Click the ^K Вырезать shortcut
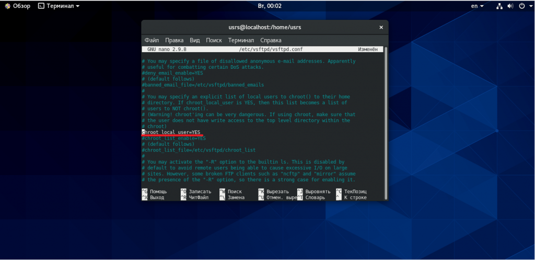Image resolution: width=535 pixels, height=260 pixels. pos(274,192)
